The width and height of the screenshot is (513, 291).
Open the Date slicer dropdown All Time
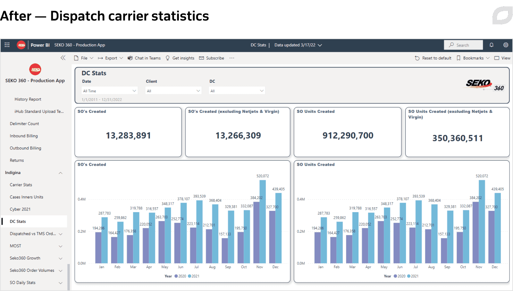coord(110,91)
